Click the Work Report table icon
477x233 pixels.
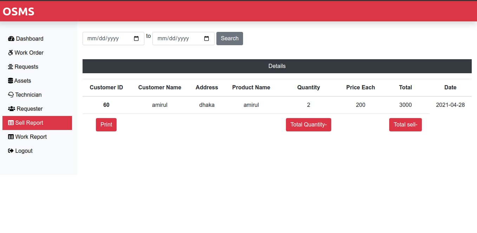click(11, 137)
